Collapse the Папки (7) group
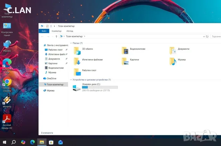This screenshot has width=221, height=146. (x=71, y=43)
